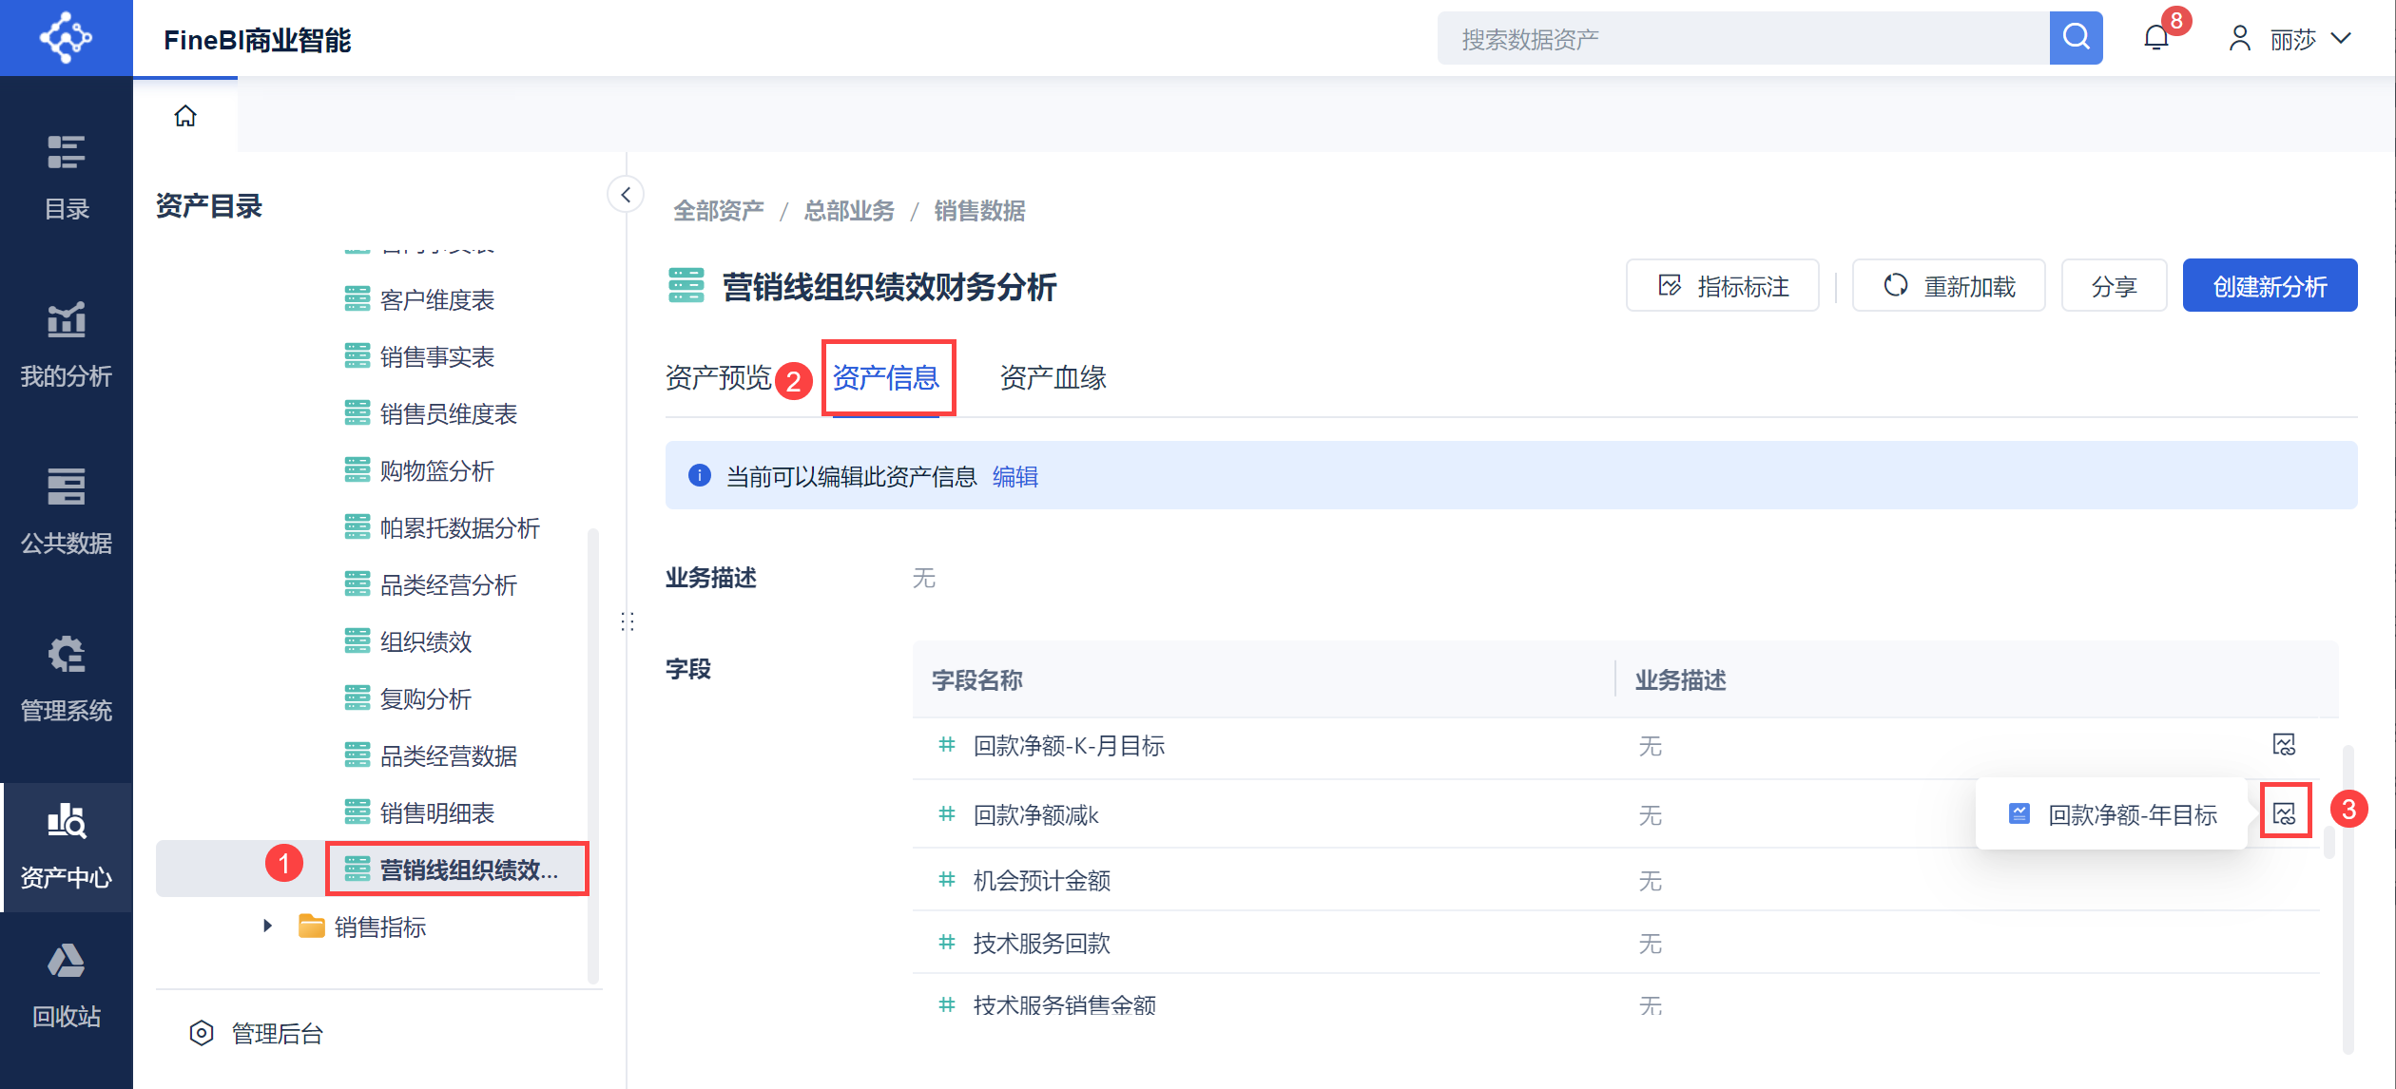The width and height of the screenshot is (2396, 1089).
Task: Switch to the 资产血缘 tab
Action: point(1053,377)
